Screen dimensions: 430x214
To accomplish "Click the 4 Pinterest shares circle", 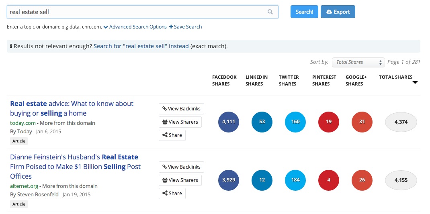I will (x=329, y=180).
